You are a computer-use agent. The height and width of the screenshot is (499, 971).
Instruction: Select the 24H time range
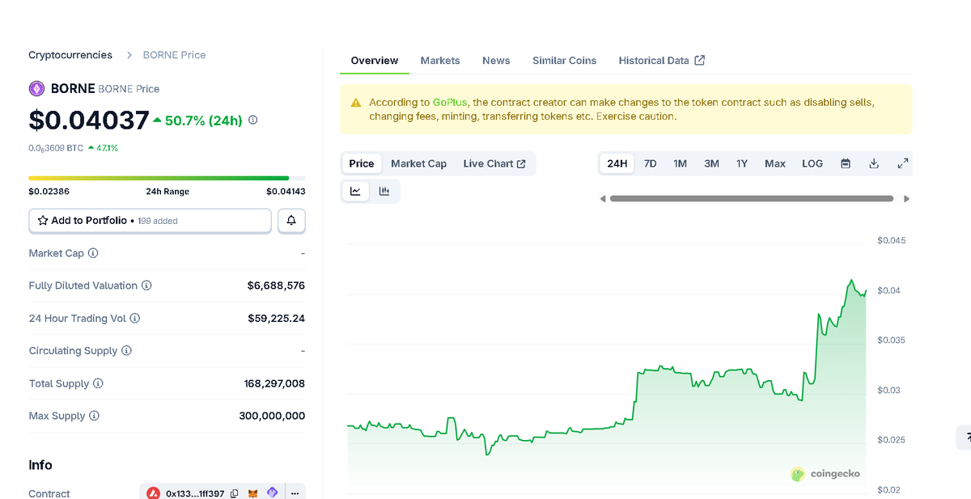[x=617, y=163]
